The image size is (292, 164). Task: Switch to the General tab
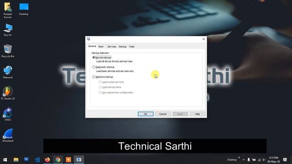tap(92, 46)
